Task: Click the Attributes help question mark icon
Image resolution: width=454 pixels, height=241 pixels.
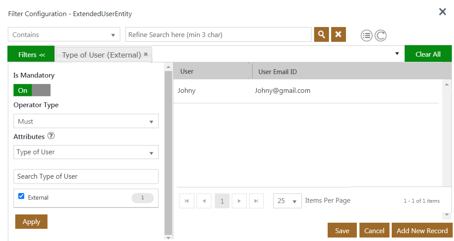Action: pos(51,136)
